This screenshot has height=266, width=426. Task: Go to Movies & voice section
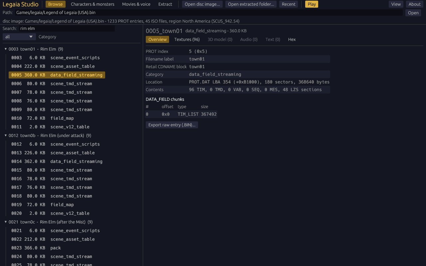(136, 4)
